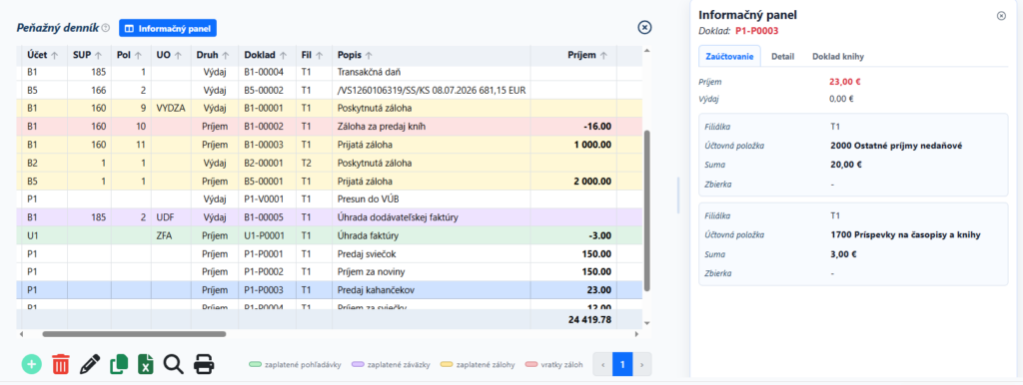The height and width of the screenshot is (385, 1023).
Task: Sort by the Účet column arrow
Action: [x=55, y=56]
